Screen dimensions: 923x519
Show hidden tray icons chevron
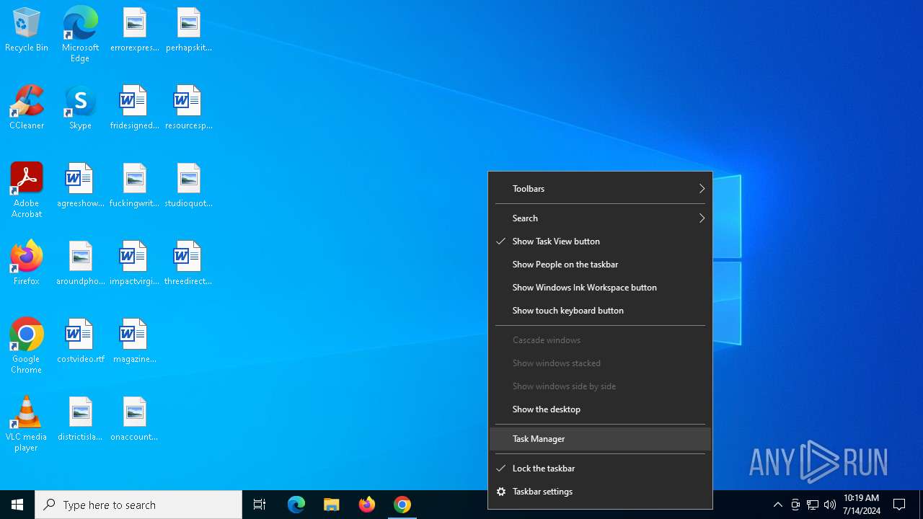coord(778,505)
